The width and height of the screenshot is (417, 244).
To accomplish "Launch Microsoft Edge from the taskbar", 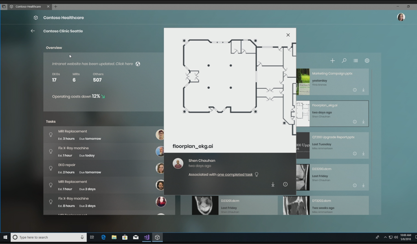I will 103,237.
